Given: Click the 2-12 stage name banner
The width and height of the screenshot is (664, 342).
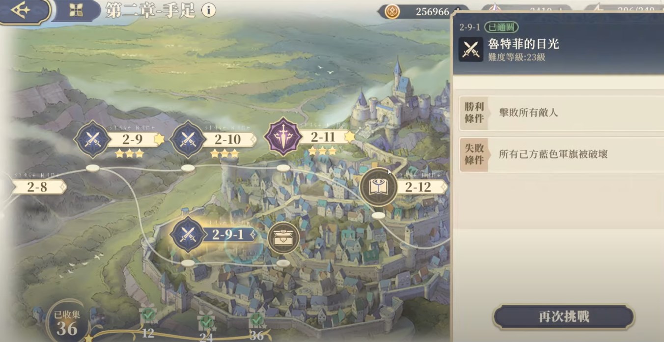Looking at the screenshot, I should (418, 187).
